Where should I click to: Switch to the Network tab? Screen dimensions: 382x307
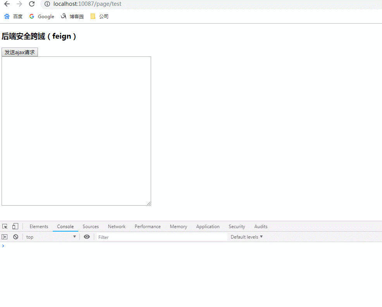[x=117, y=226]
